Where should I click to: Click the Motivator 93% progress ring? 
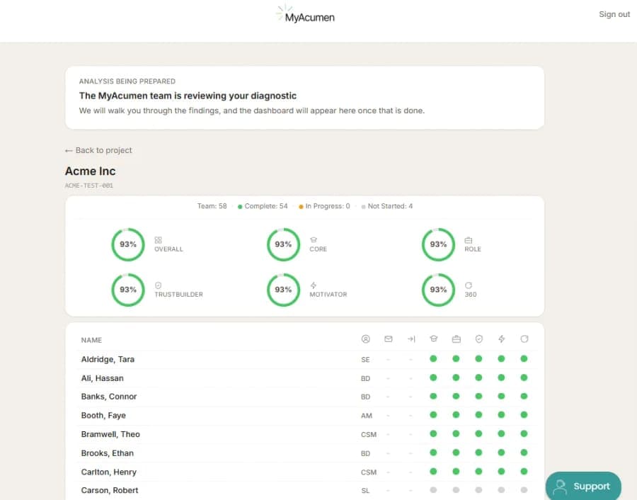(283, 290)
